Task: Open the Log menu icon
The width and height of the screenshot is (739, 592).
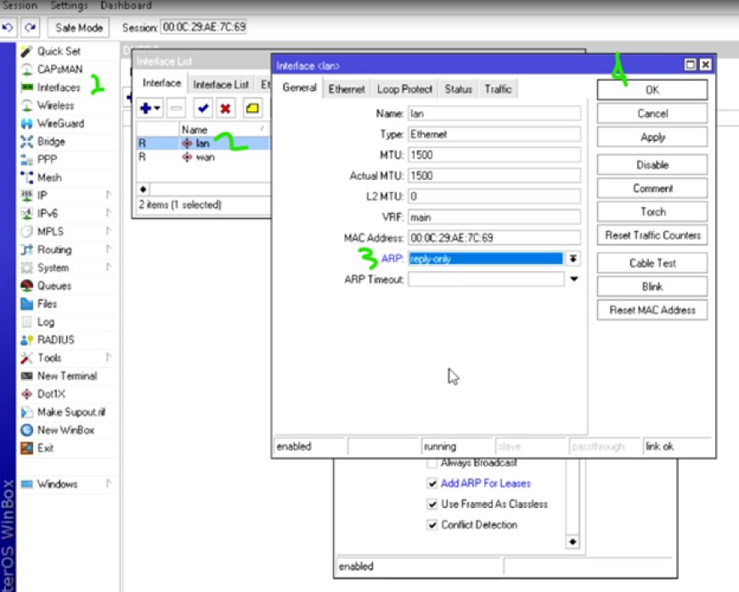Action: tap(27, 322)
